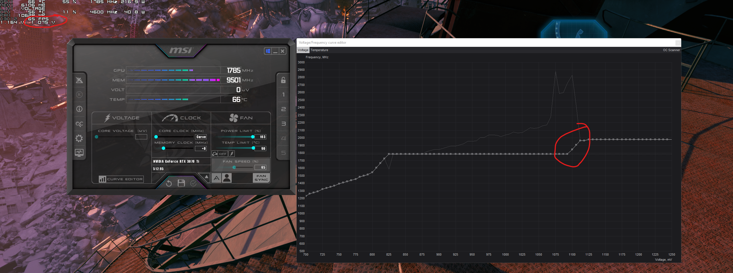Click the temp limit '90' field
The height and width of the screenshot is (273, 733).
[x=261, y=148]
